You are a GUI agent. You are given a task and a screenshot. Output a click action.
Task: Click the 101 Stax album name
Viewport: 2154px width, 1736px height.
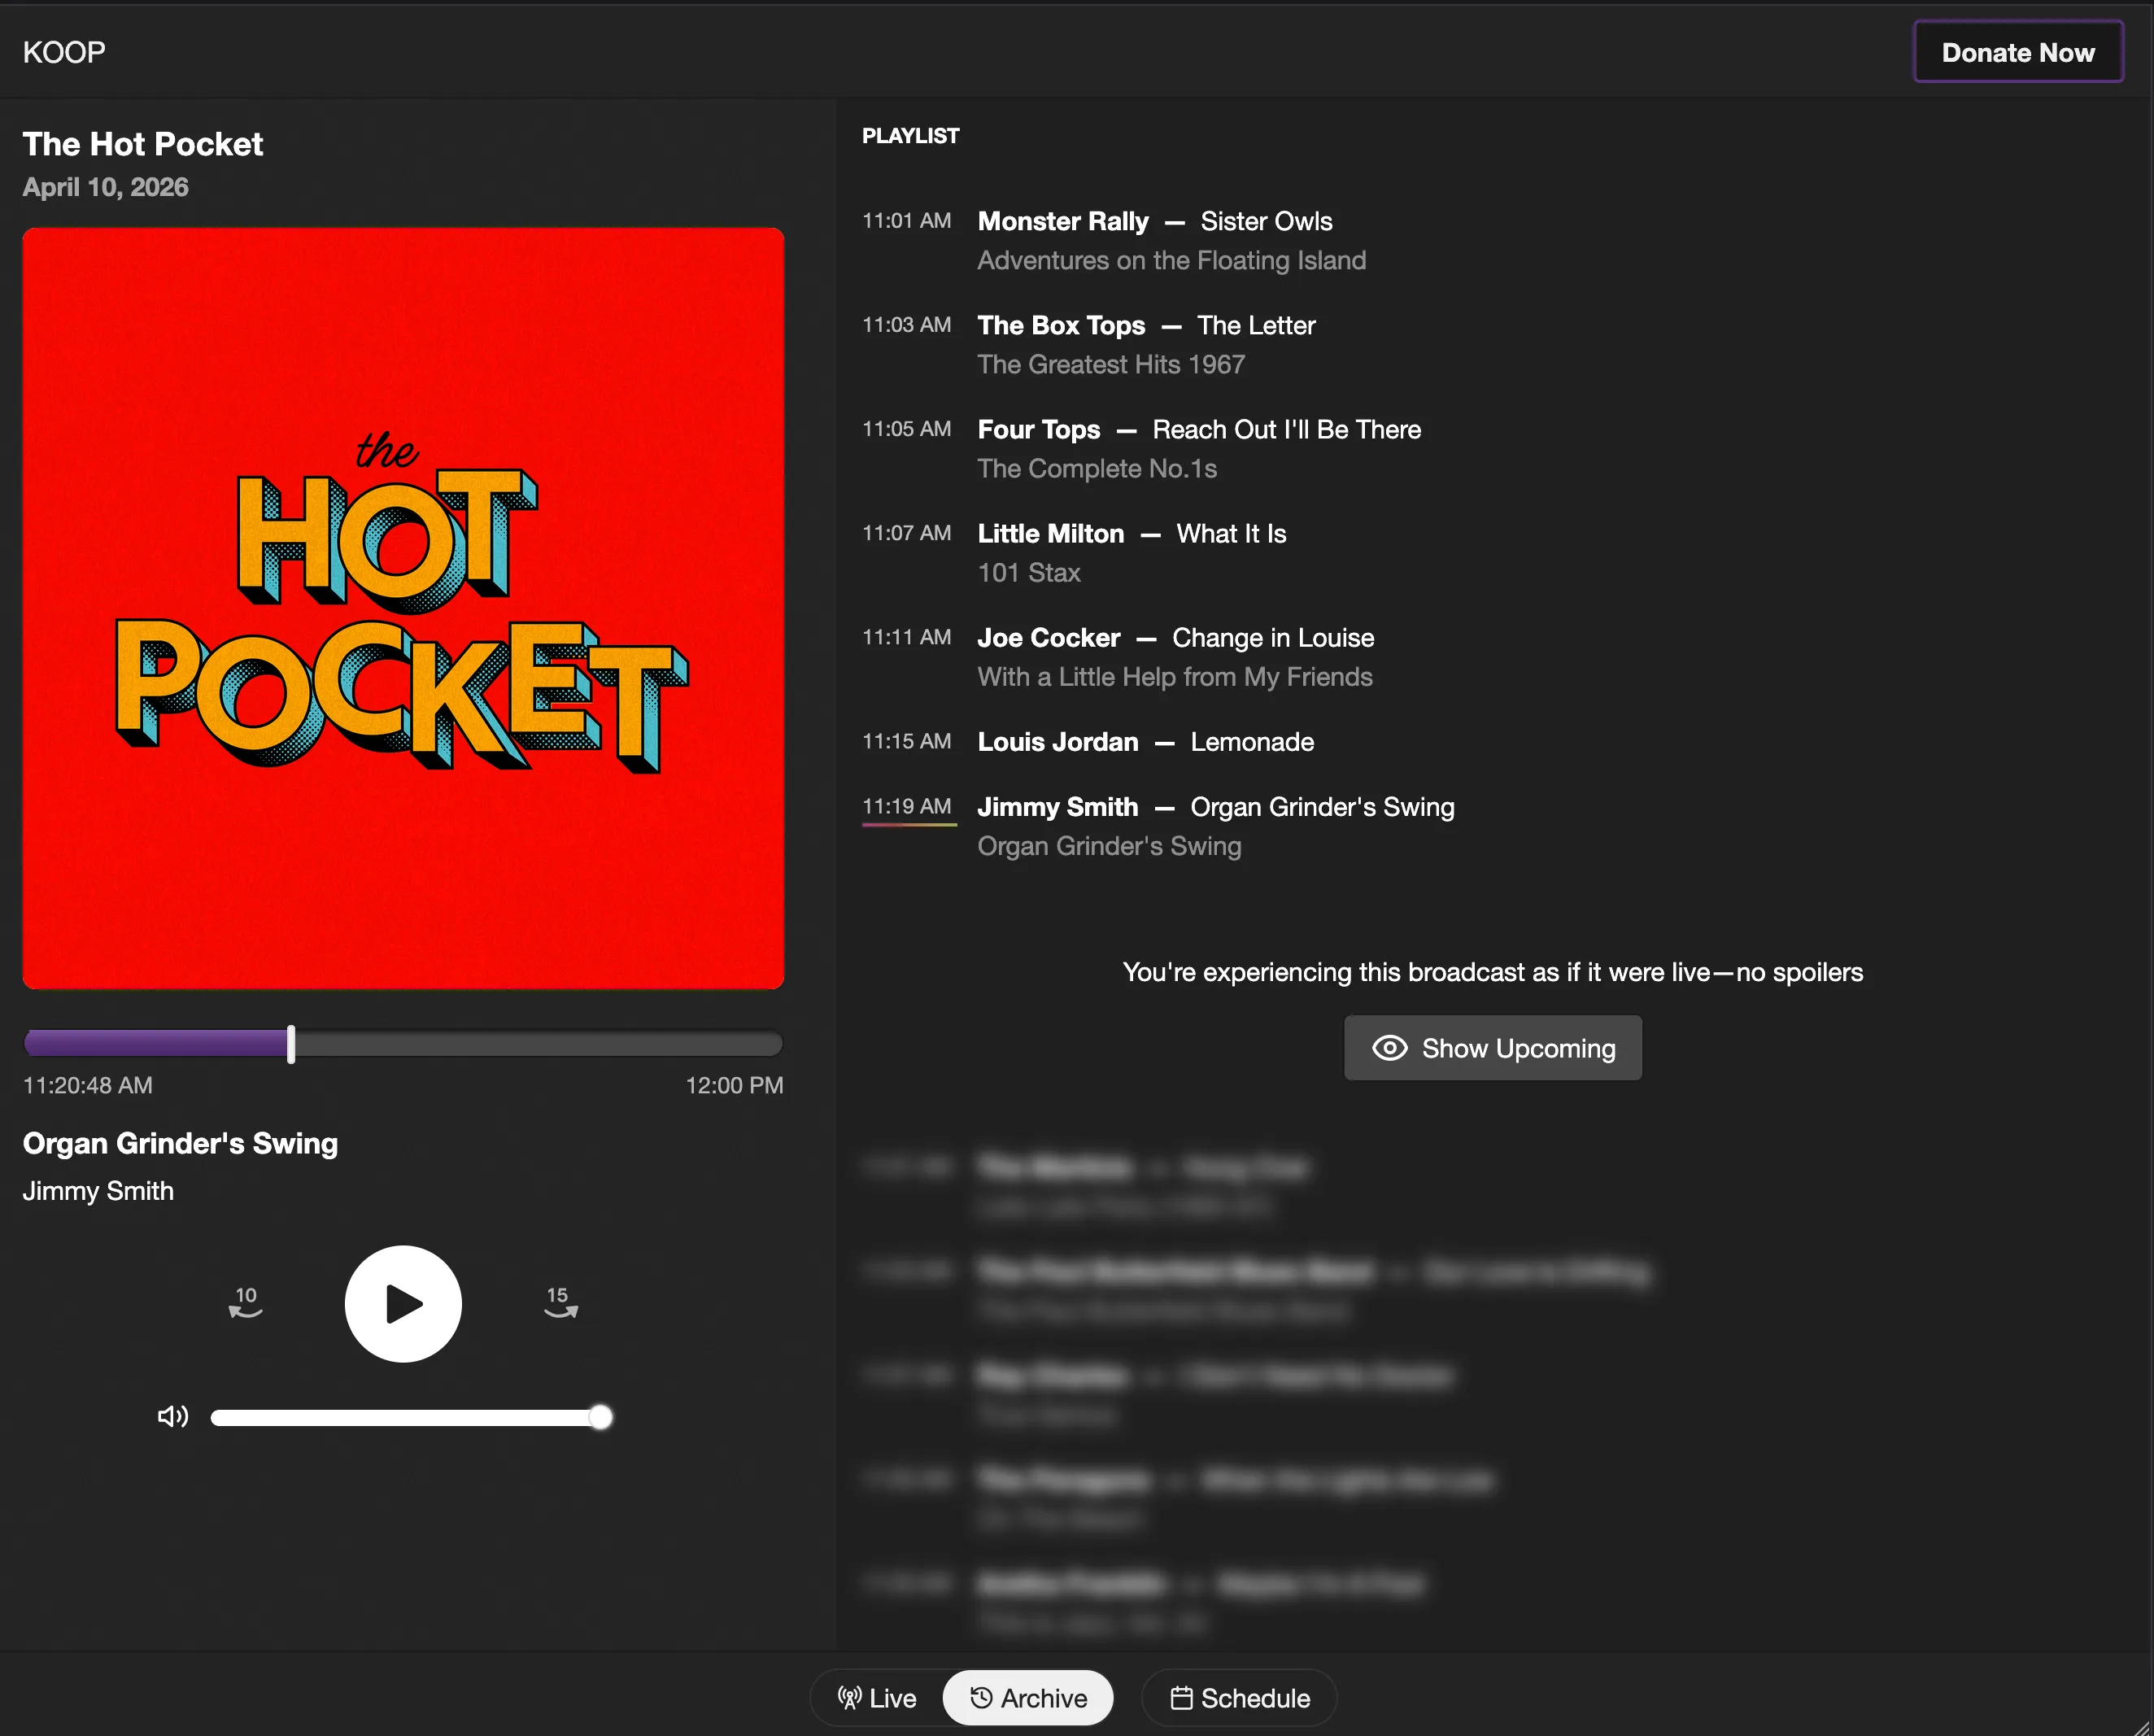pyautogui.click(x=1029, y=572)
